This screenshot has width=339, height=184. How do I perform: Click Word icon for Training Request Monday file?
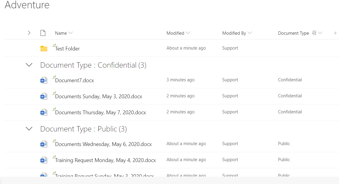[44, 160]
